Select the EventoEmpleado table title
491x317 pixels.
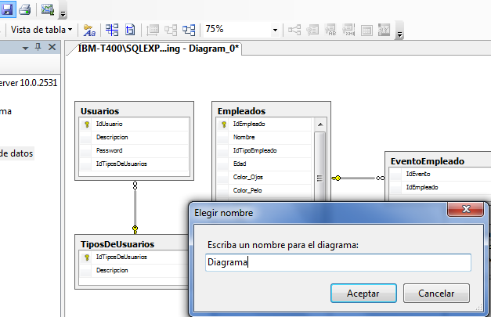click(428, 161)
